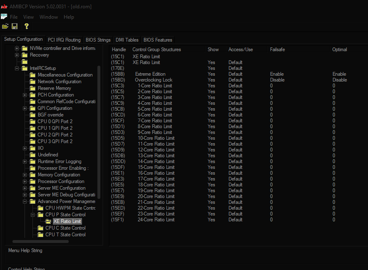
Task: Expand the Runtime Error Logging node
Action: coord(25,161)
